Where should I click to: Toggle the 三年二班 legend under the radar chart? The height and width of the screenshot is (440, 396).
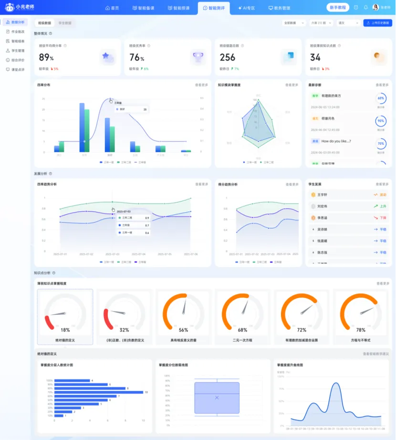(267, 162)
